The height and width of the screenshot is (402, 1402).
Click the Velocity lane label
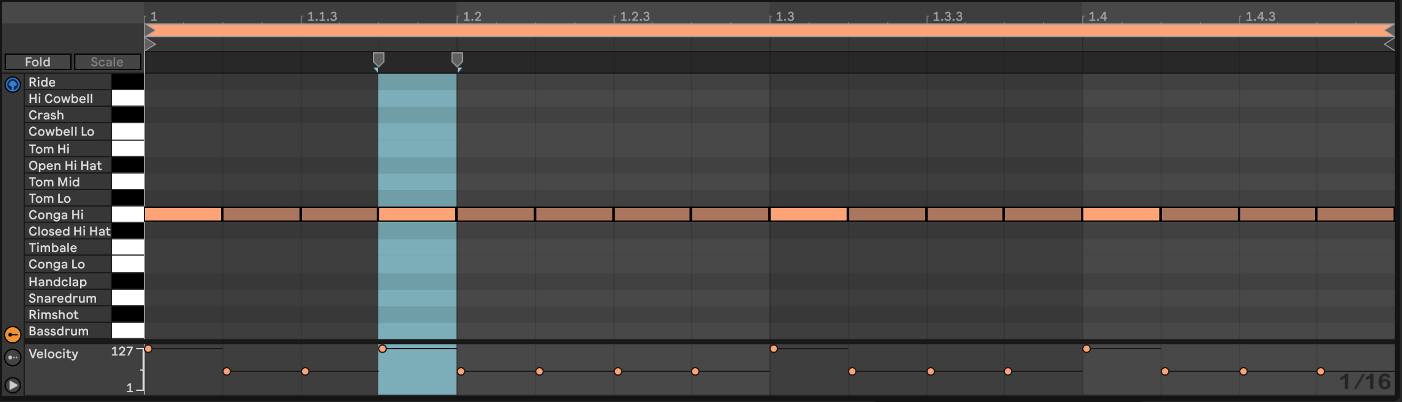tap(54, 354)
